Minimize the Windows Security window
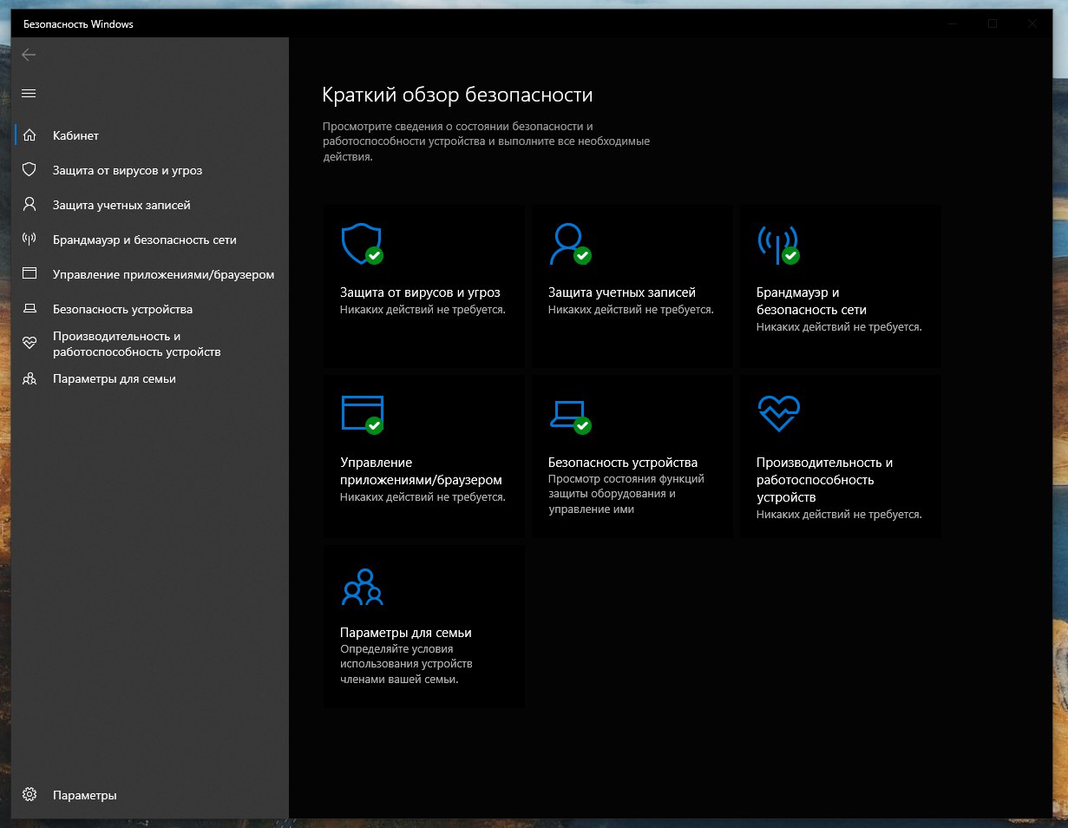Viewport: 1068px width, 828px height. (952, 24)
